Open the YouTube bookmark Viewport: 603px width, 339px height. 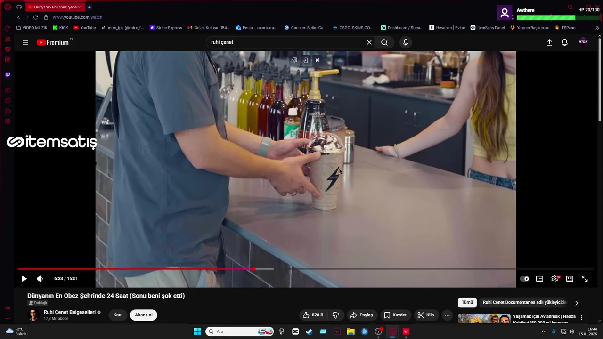[85, 28]
